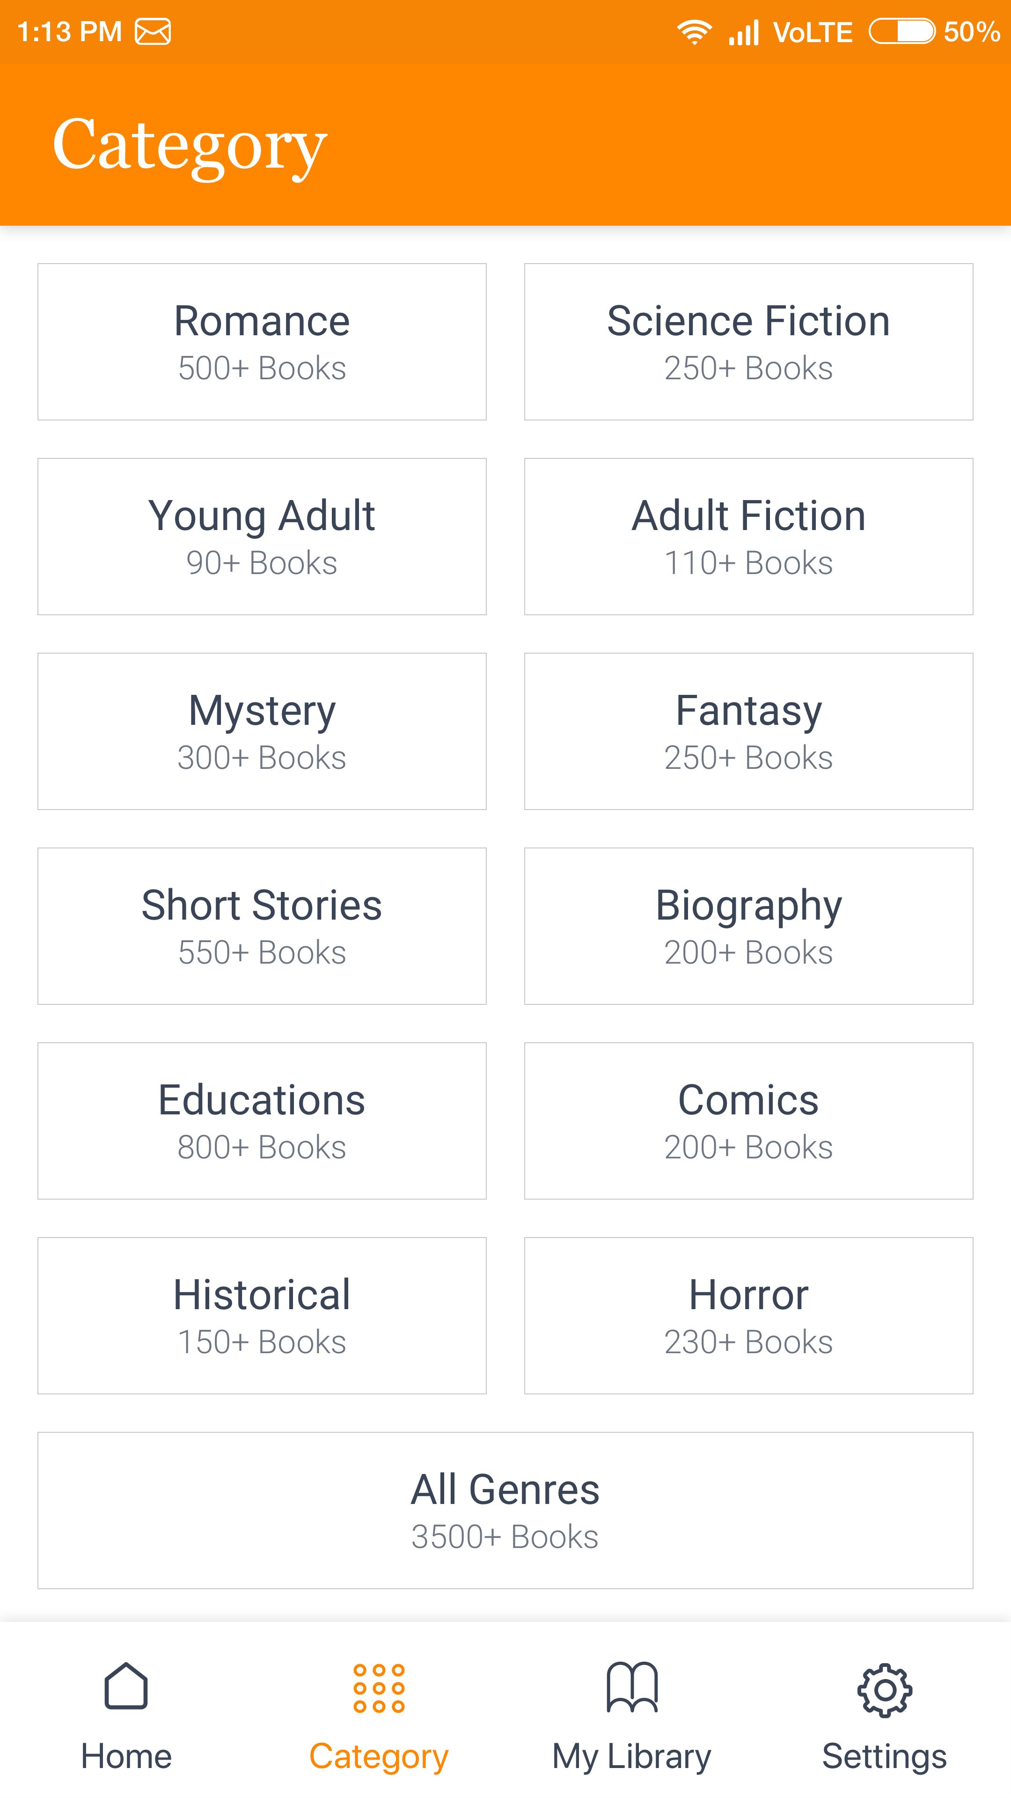Open the Horror category
This screenshot has height=1798, width=1011.
749,1315
